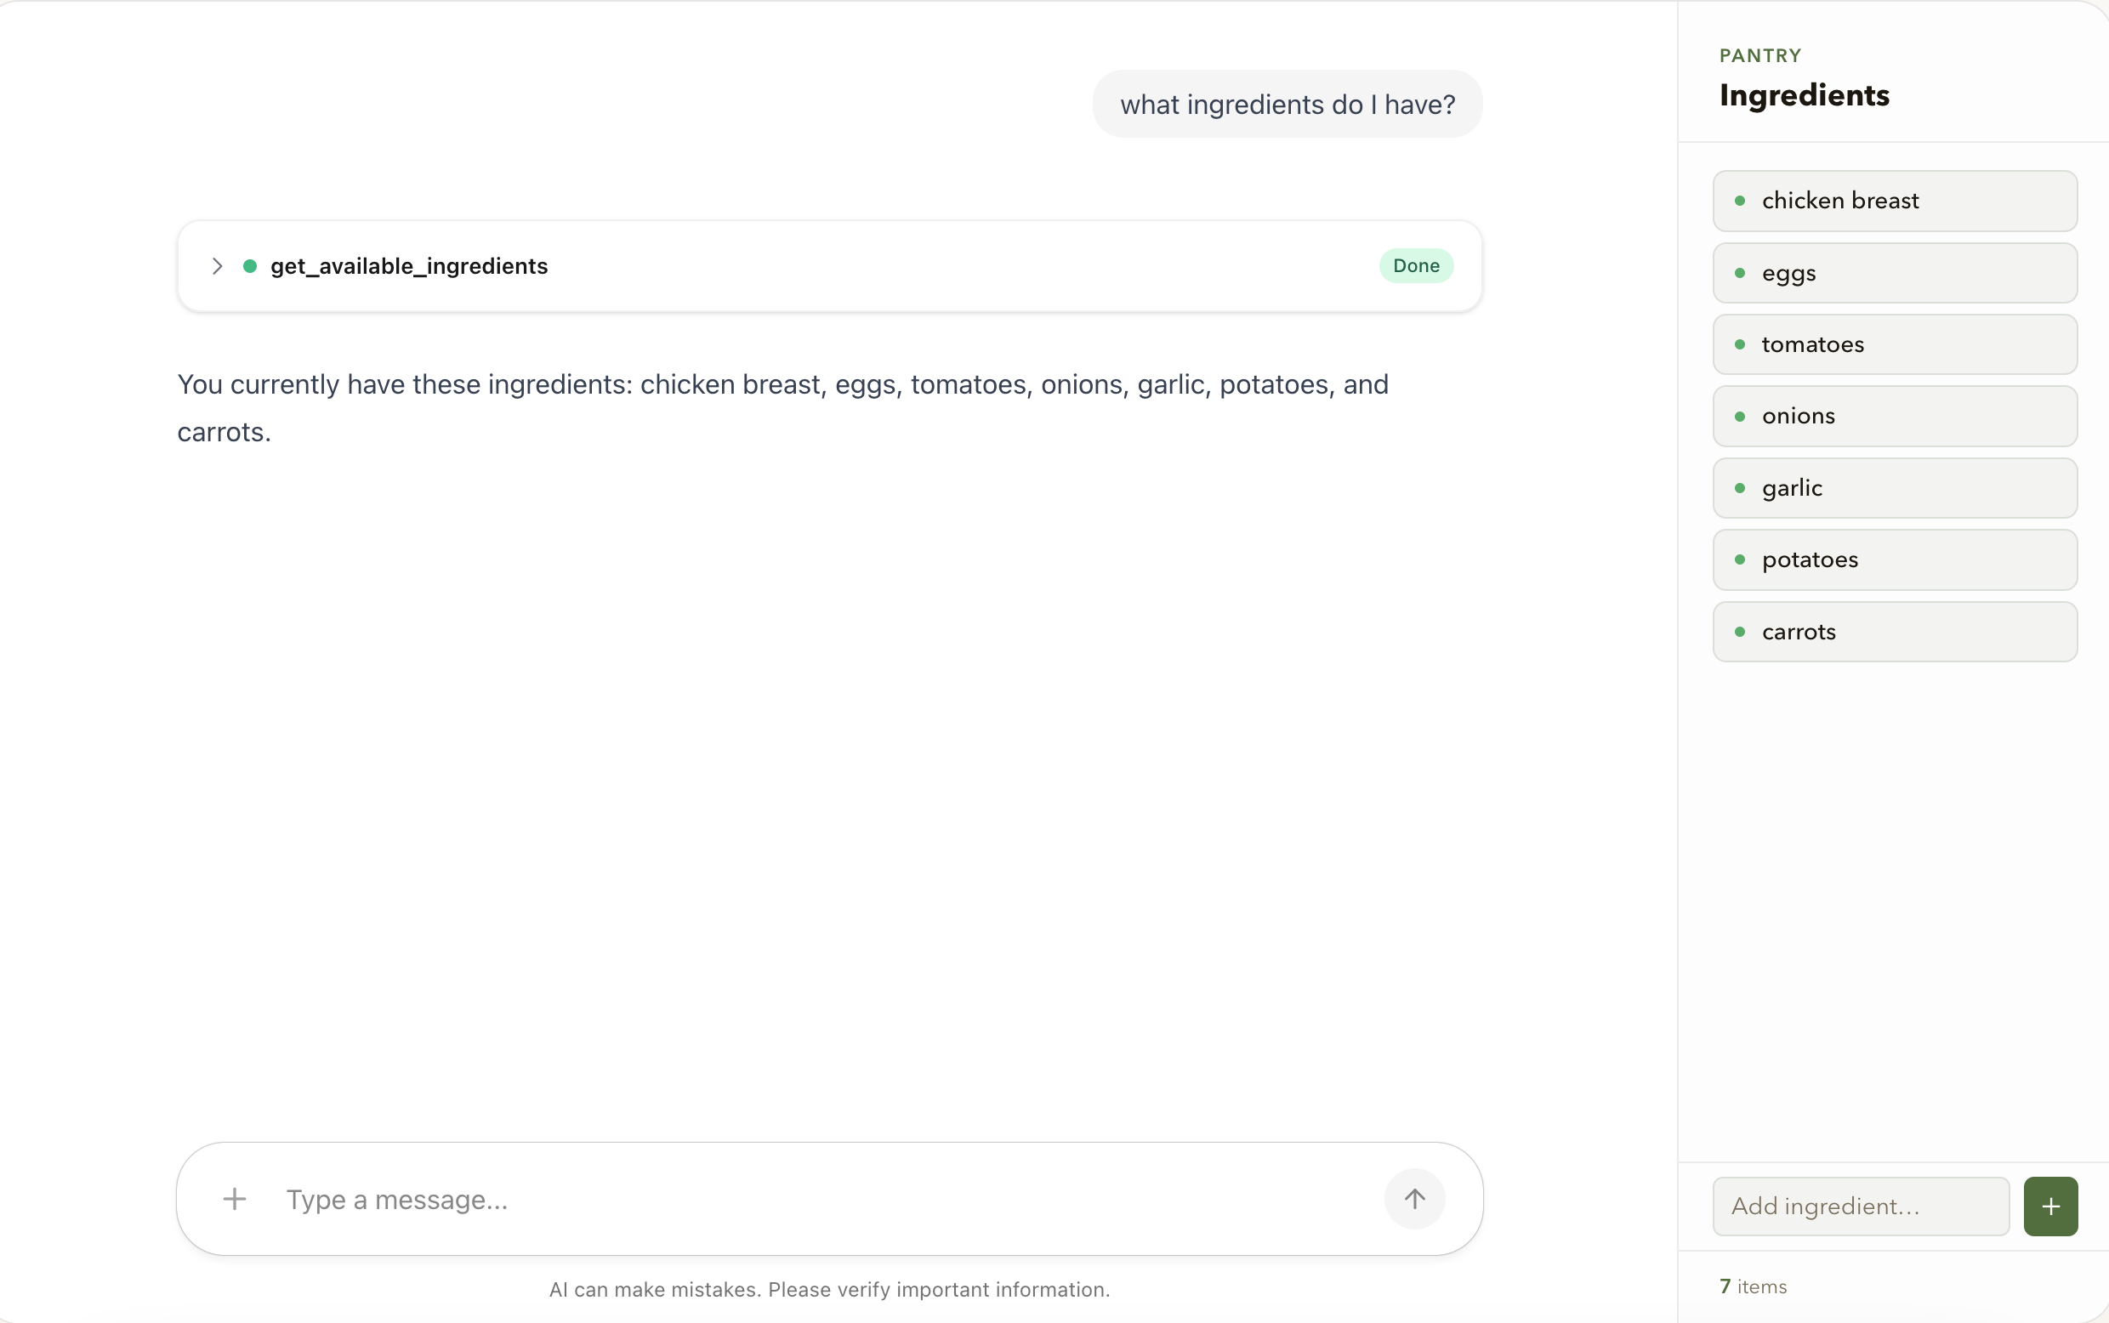
Task: Select the garlic ingredient item
Action: 1895,488
